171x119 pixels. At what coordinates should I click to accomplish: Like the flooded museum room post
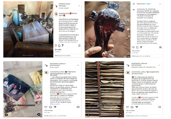pos(56,45)
